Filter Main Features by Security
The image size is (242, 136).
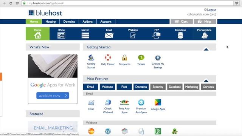pyautogui.click(x=158, y=87)
